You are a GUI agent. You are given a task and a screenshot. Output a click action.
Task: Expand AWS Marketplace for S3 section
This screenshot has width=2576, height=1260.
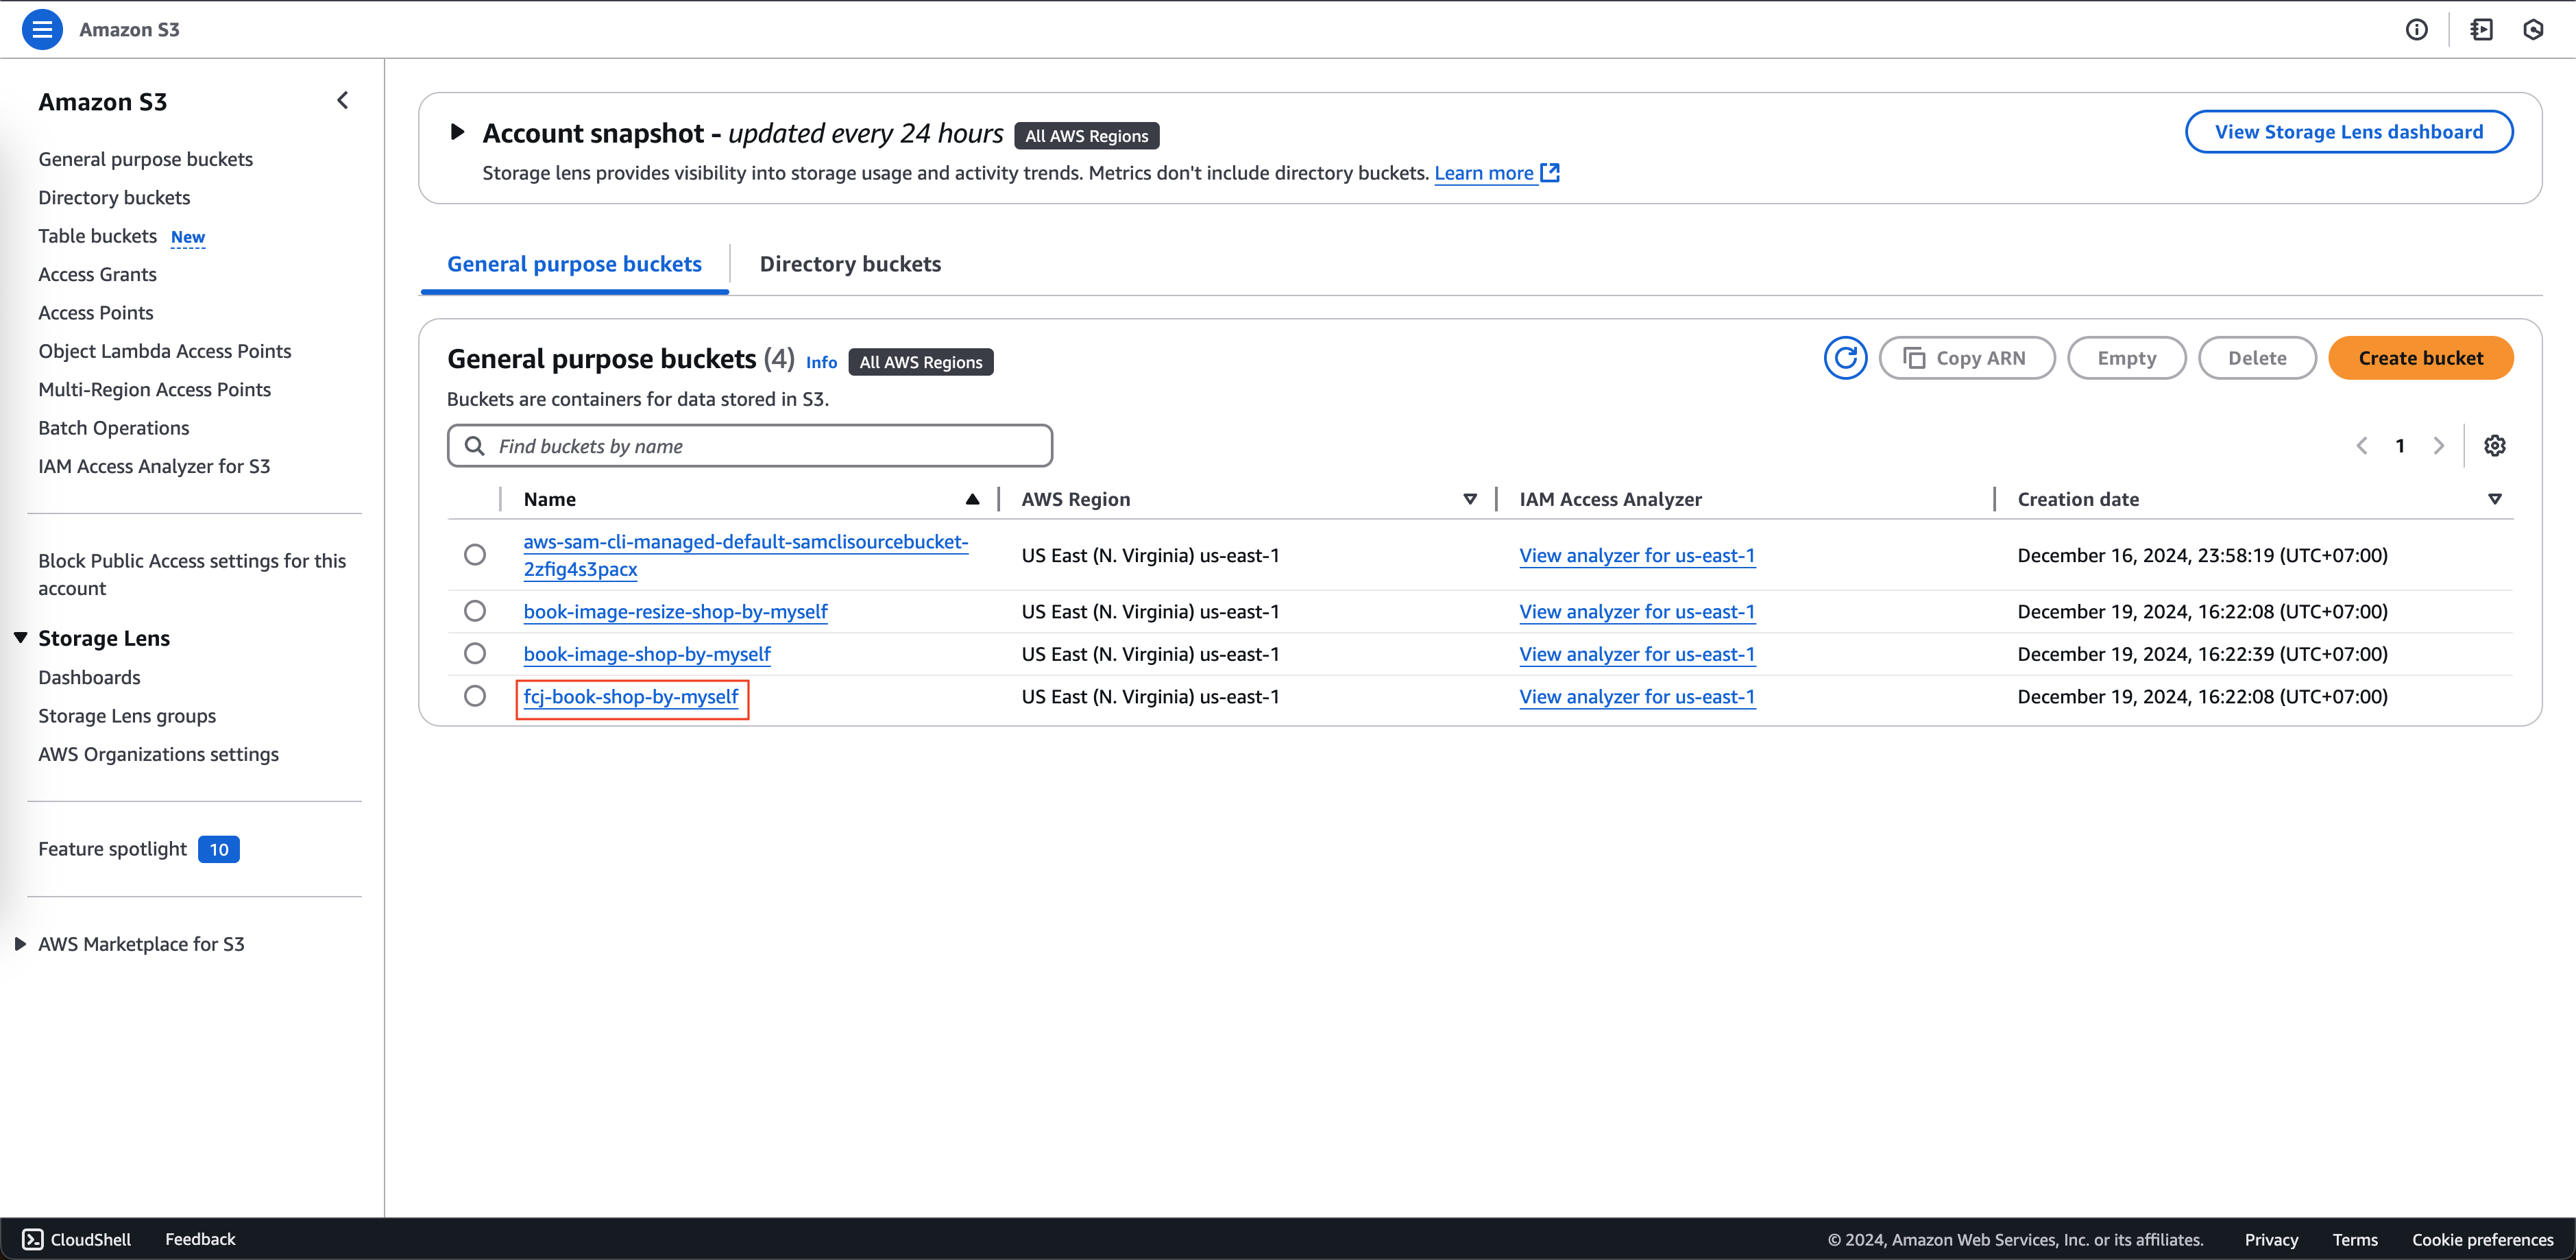tap(20, 944)
